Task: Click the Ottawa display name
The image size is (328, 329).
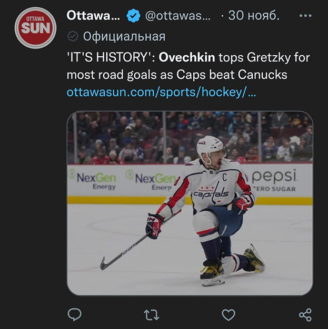Action: click(x=93, y=16)
